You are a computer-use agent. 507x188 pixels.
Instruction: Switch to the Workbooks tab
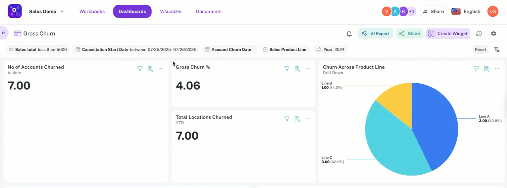(x=92, y=11)
